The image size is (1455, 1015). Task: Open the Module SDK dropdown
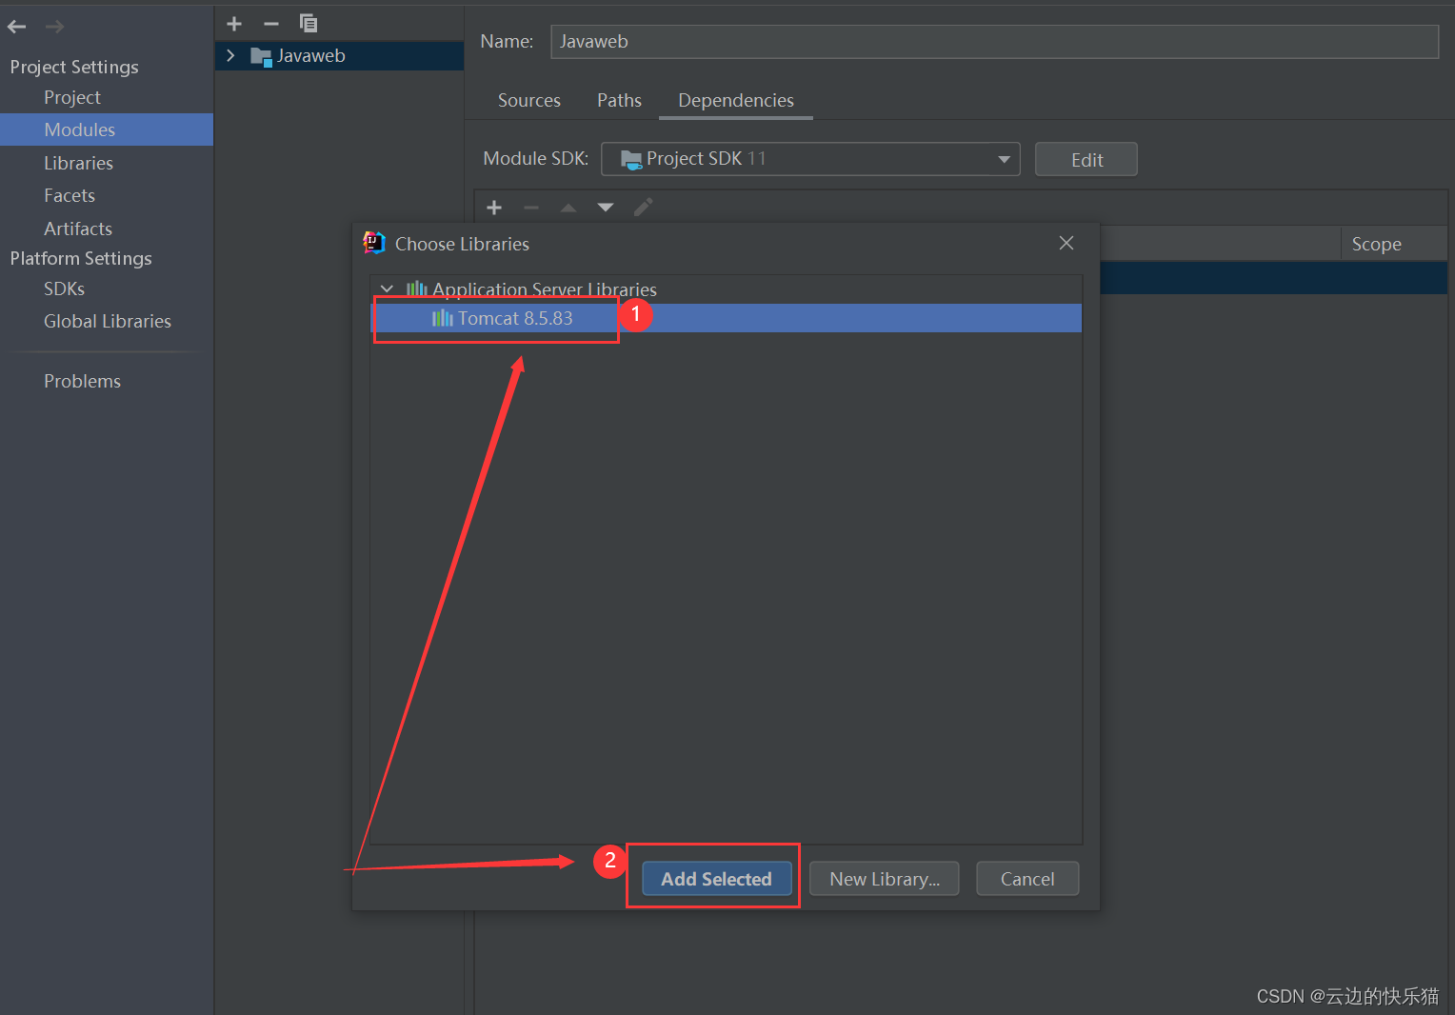click(810, 159)
